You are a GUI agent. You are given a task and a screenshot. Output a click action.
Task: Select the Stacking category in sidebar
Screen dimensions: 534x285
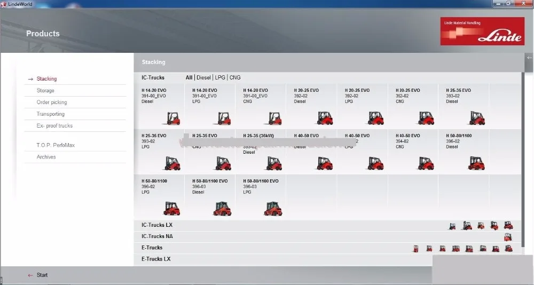click(46, 78)
